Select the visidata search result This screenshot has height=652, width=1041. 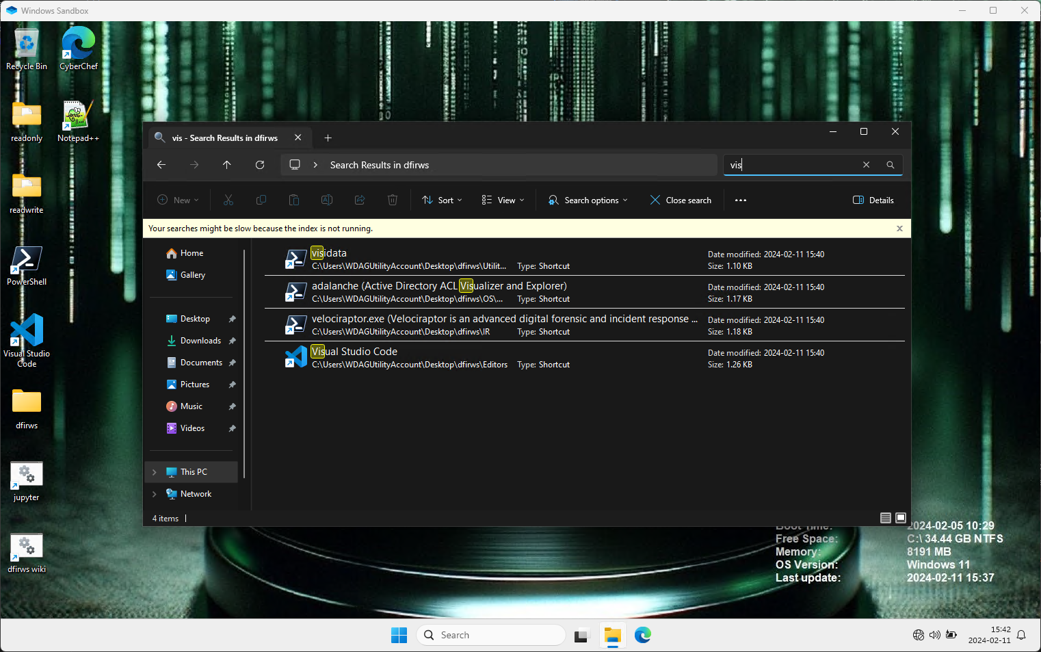pyautogui.click(x=585, y=259)
